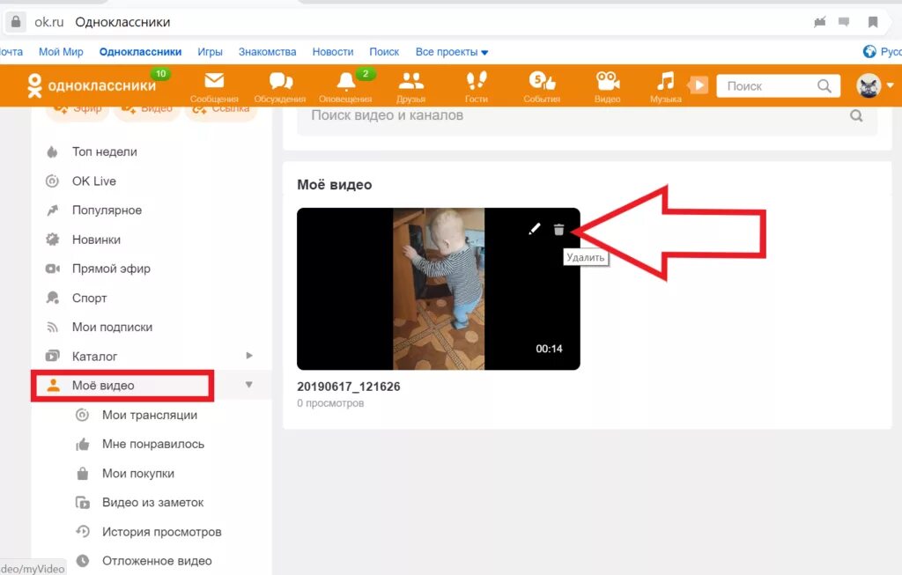This screenshot has height=575, width=902.
Task: Open the Notifications (Оповещения) bell icon
Action: 345,82
